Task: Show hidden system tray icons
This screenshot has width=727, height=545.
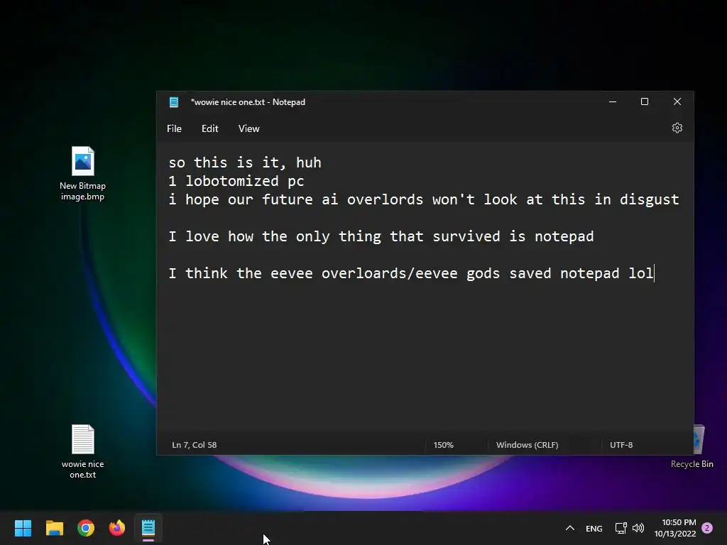Action: tap(570, 528)
